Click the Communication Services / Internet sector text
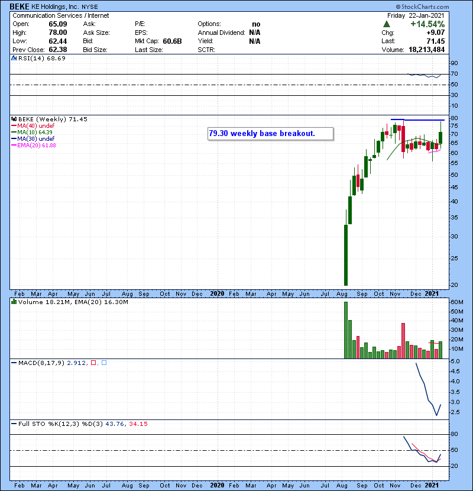The width and height of the screenshot is (473, 491). [x=61, y=15]
